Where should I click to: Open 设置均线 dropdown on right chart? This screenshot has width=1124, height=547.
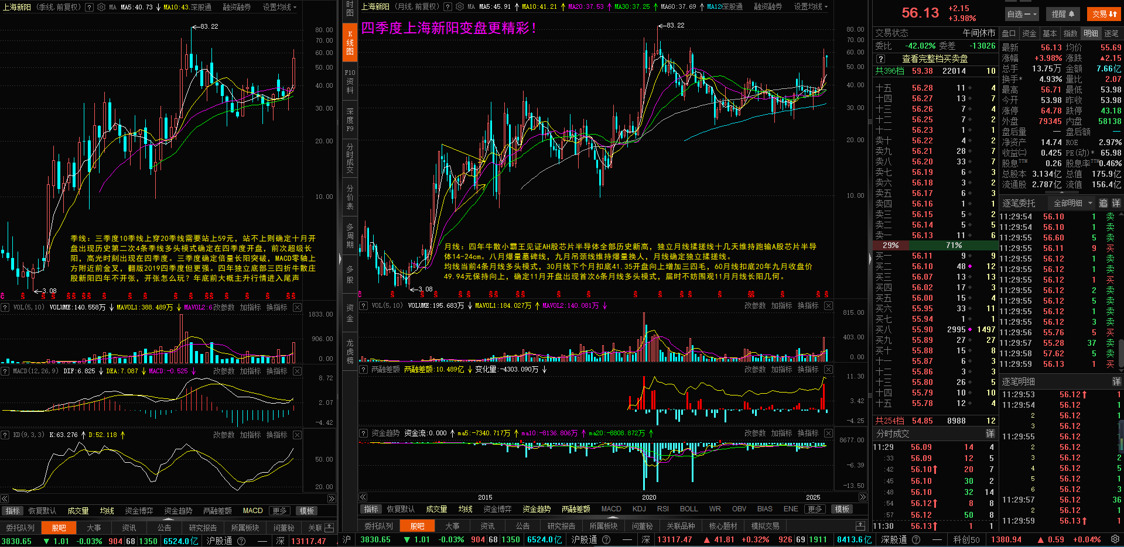click(x=811, y=6)
